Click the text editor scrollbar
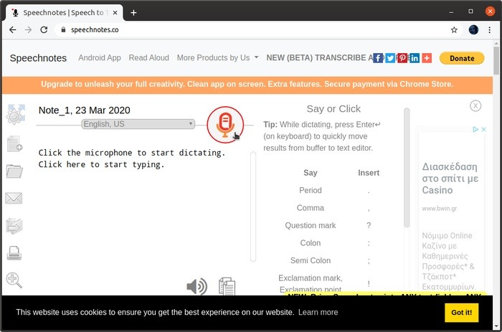Image resolution: width=502 pixels, height=332 pixels. pos(253,207)
